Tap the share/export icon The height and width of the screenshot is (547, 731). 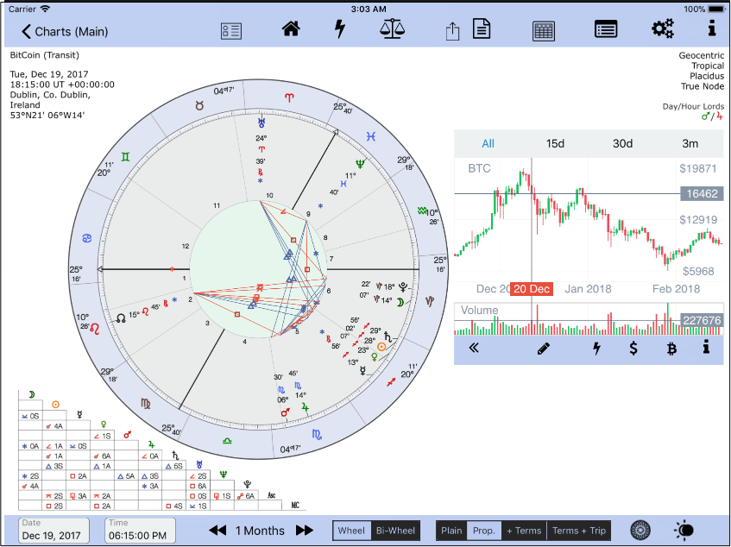(452, 31)
